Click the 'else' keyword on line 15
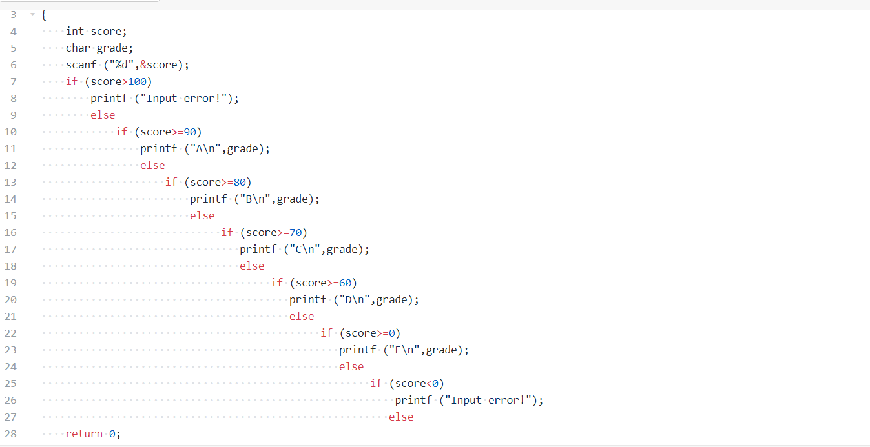 [202, 215]
